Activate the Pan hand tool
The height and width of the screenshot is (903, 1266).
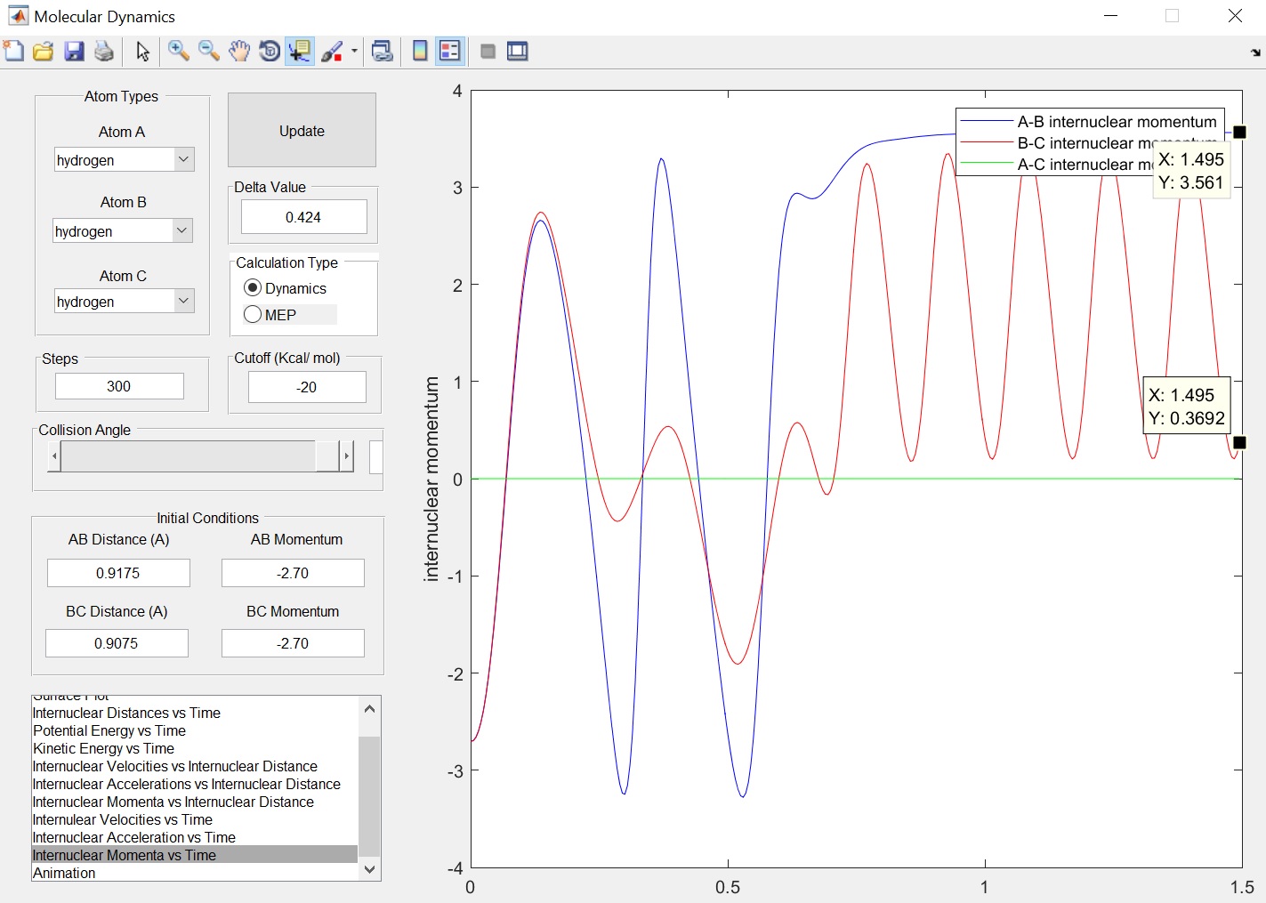point(238,52)
